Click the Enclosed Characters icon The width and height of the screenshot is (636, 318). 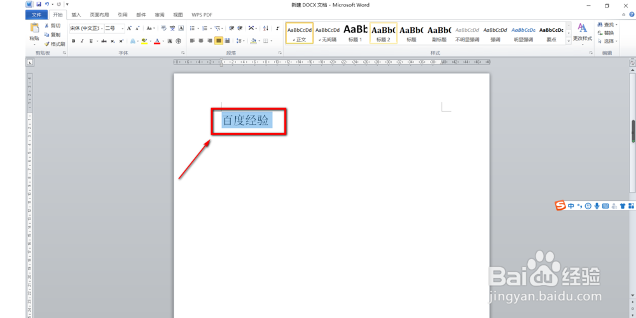[179, 41]
